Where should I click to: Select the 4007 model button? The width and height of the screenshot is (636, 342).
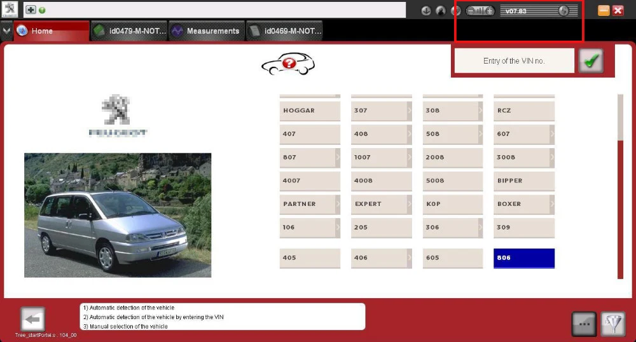tap(310, 181)
